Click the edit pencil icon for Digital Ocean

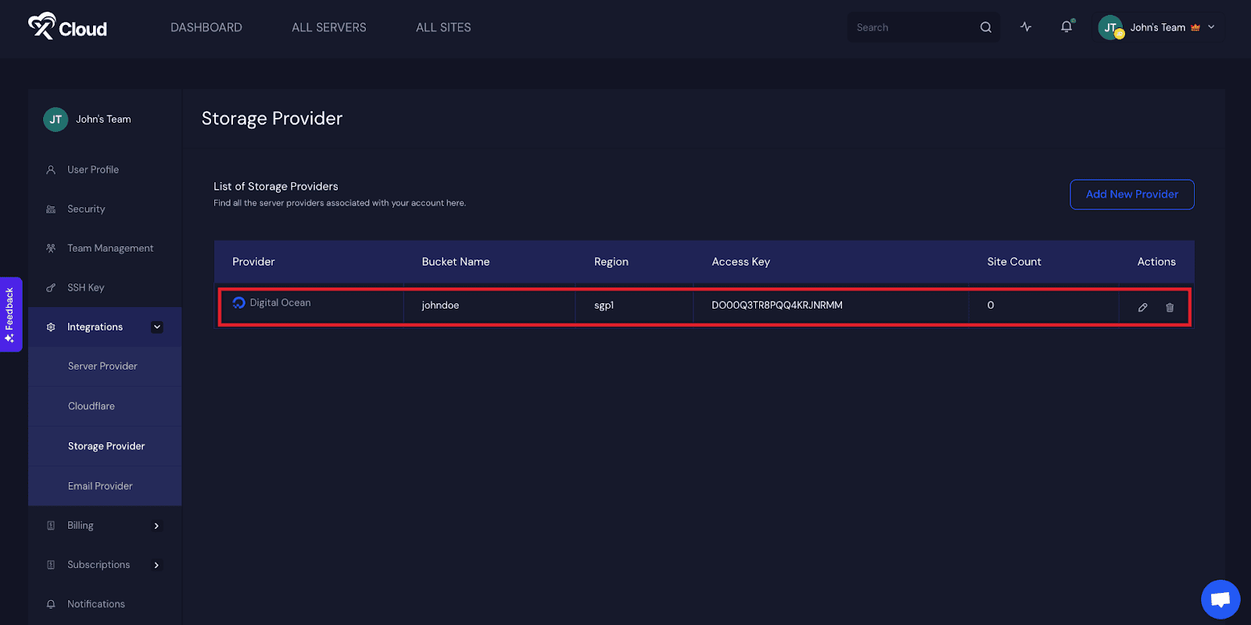pyautogui.click(x=1142, y=308)
